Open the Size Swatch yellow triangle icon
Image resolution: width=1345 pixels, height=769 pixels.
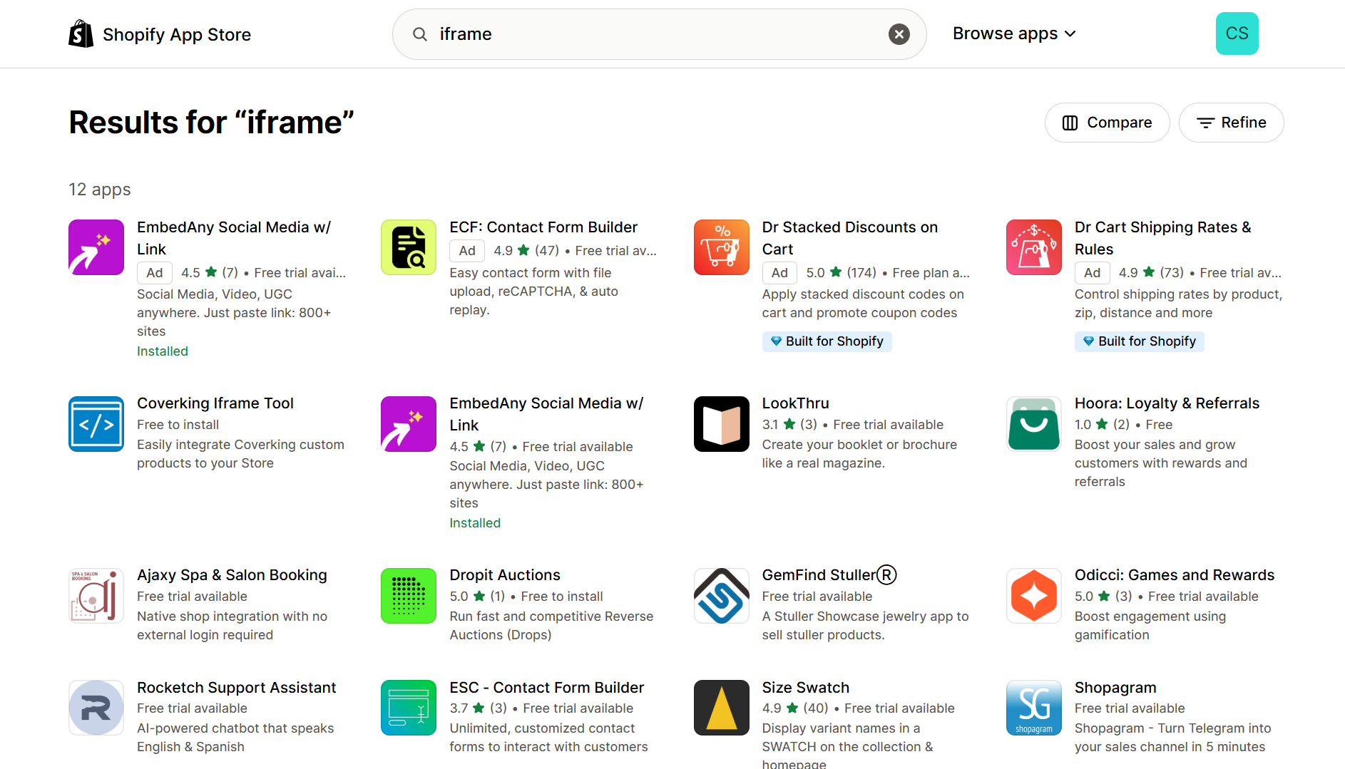(x=721, y=708)
